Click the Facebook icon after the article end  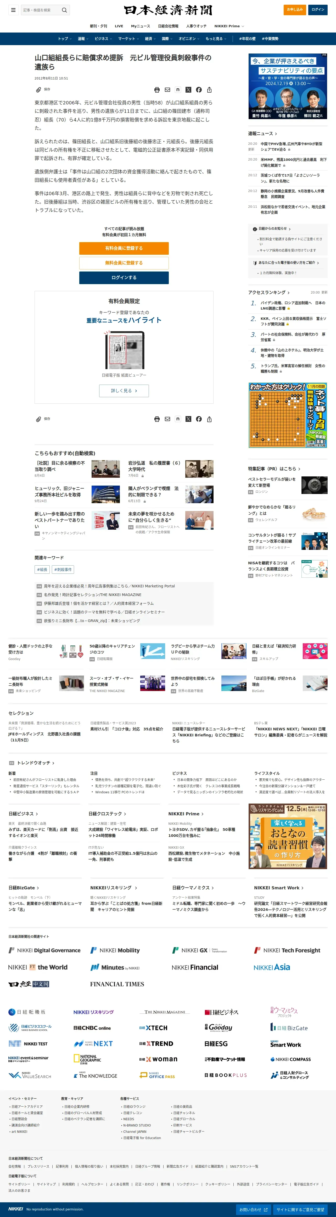click(x=199, y=419)
